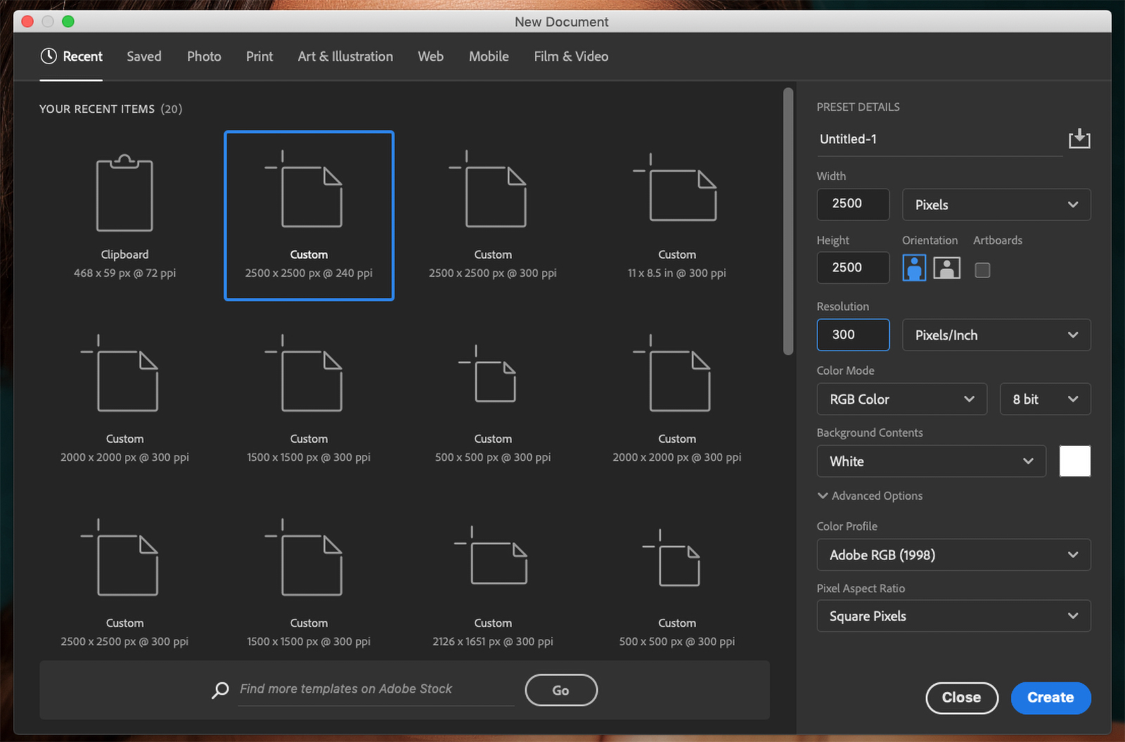Switch to the Mobile tab
Screen dimensions: 1125x742
[x=489, y=56]
